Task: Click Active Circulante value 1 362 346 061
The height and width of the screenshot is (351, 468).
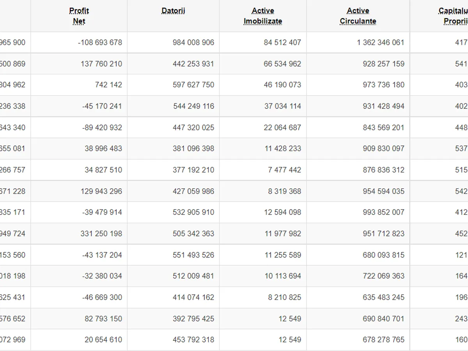Action: (380, 43)
